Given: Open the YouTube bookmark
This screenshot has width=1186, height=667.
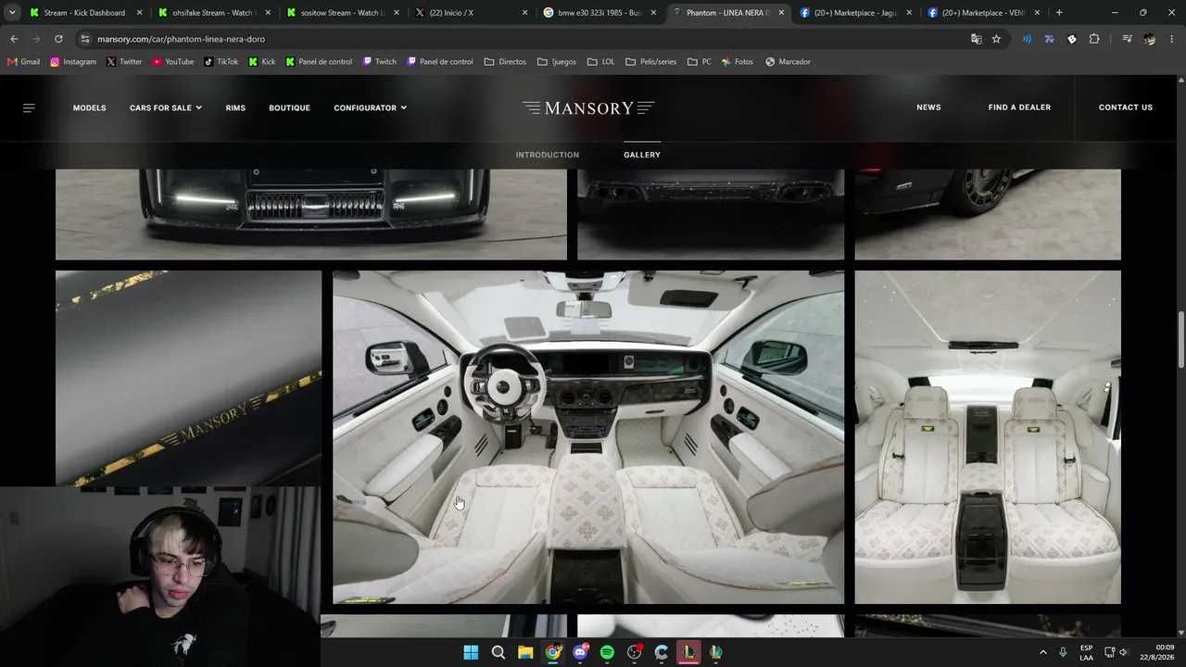Looking at the screenshot, I should click(x=173, y=62).
